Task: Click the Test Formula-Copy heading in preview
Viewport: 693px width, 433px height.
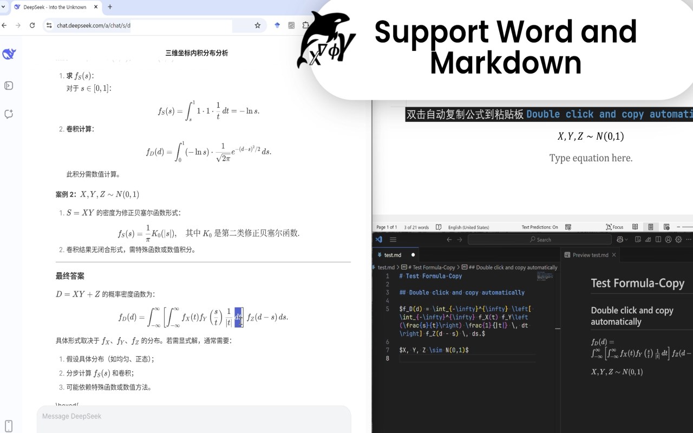Action: 637,283
